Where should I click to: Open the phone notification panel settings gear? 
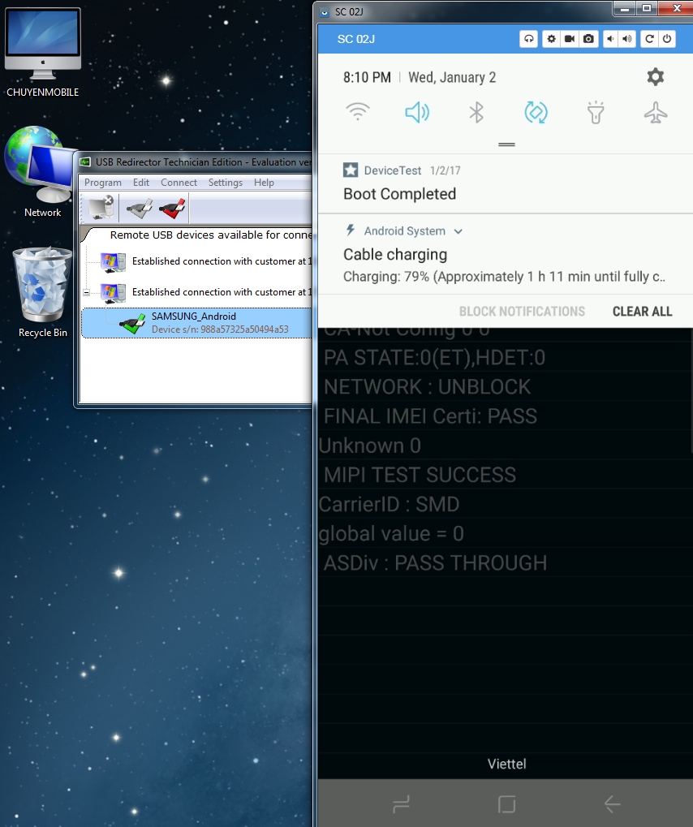pos(655,77)
